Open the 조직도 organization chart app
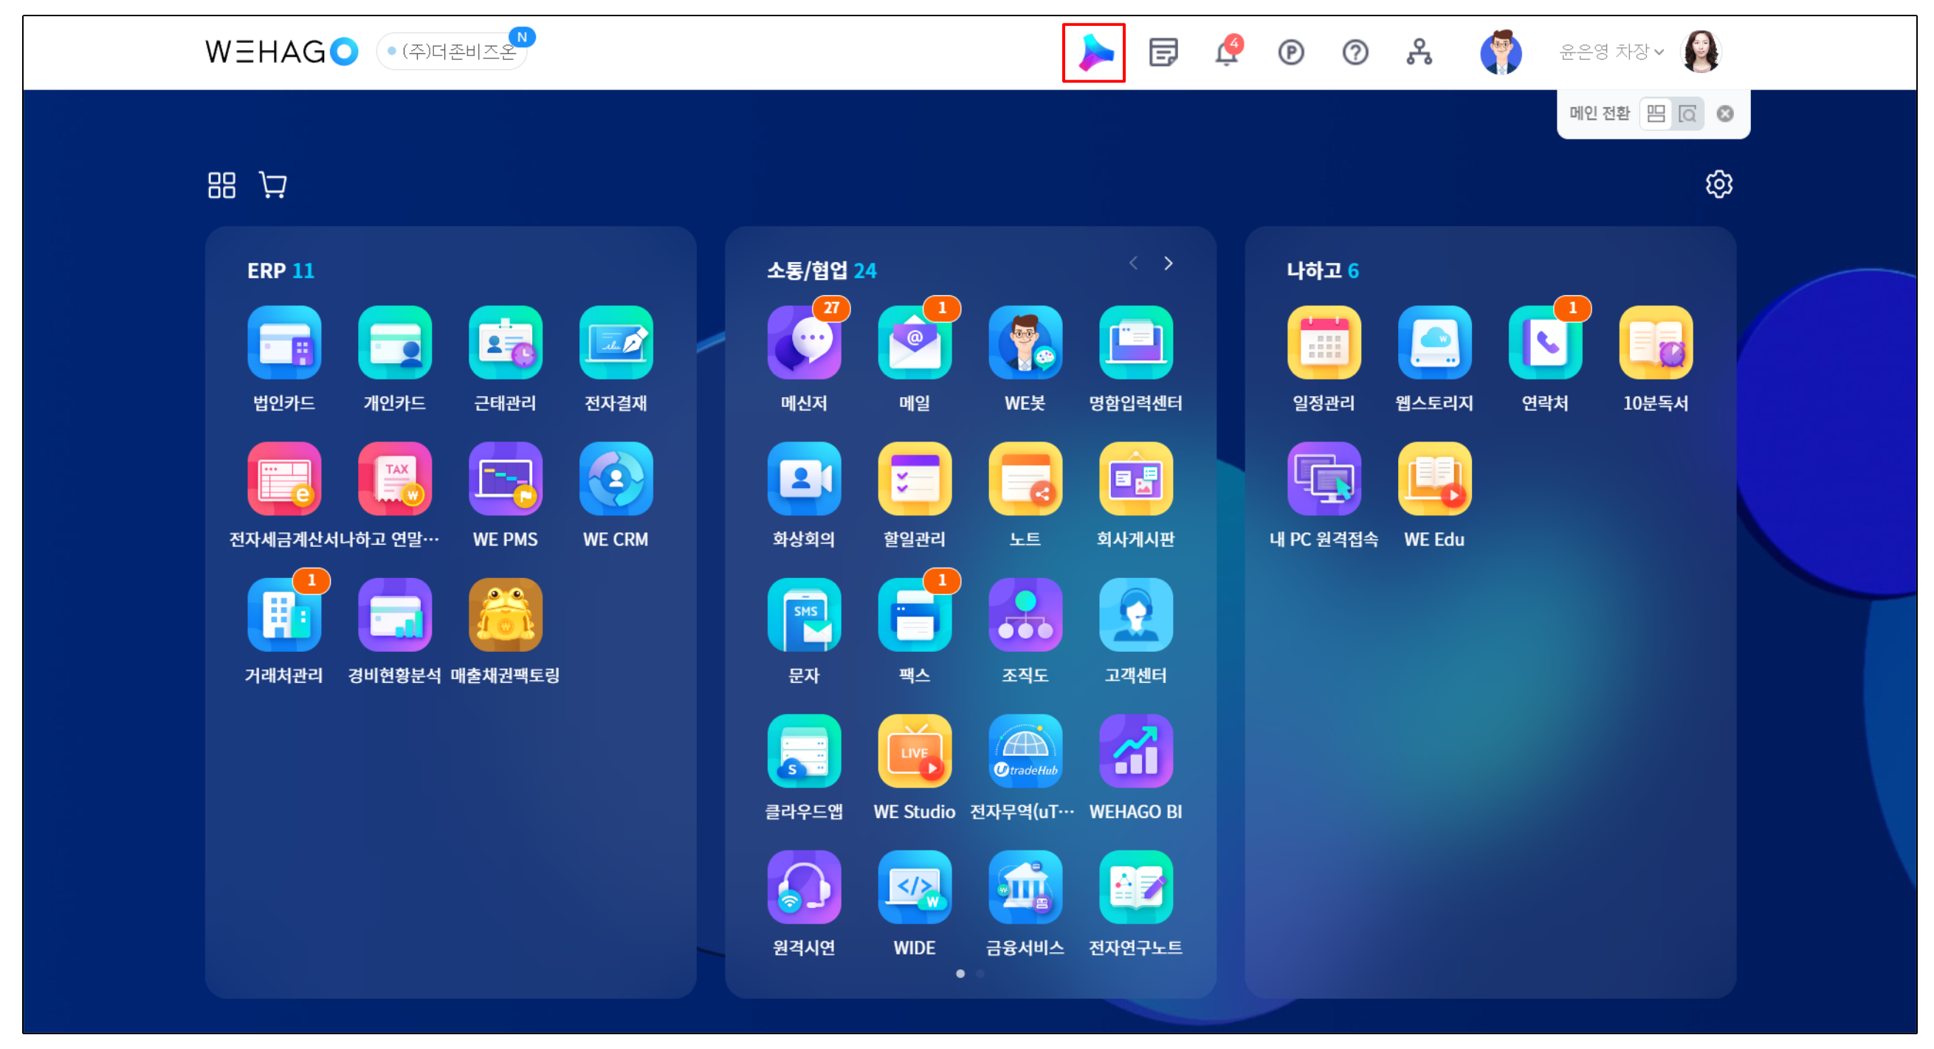The height and width of the screenshot is (1049, 1934). 1025,615
